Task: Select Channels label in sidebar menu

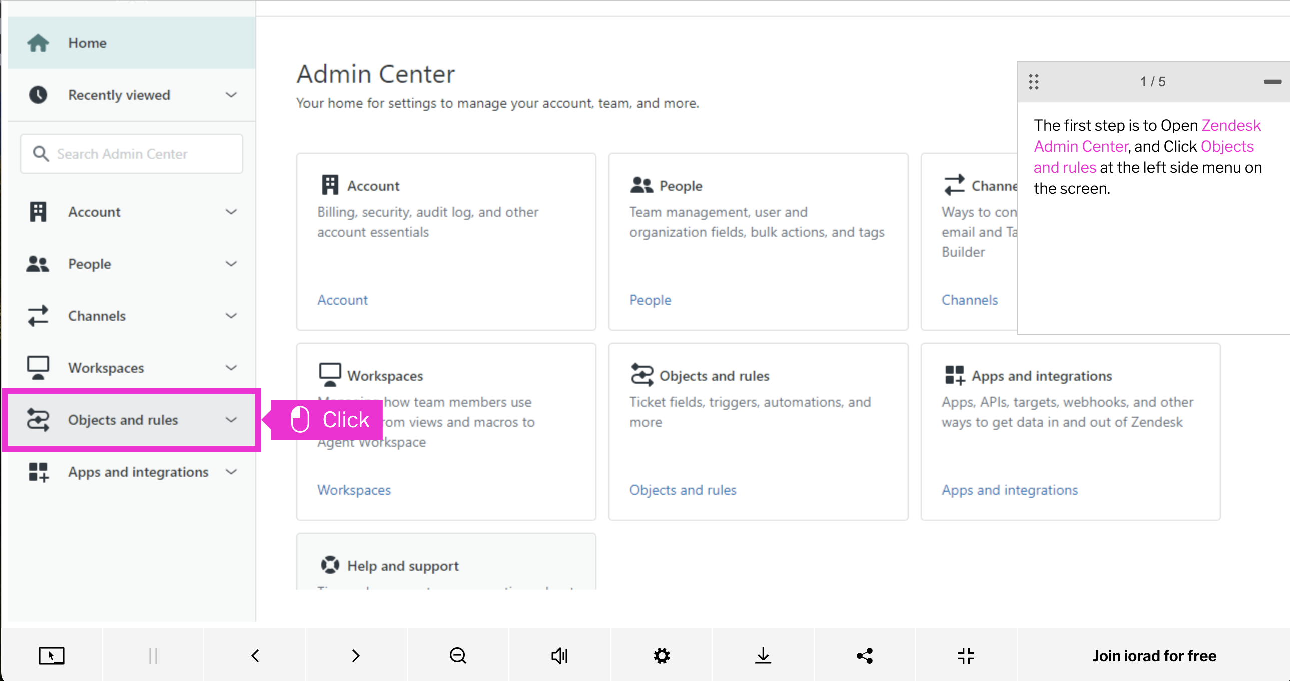Action: point(97,316)
